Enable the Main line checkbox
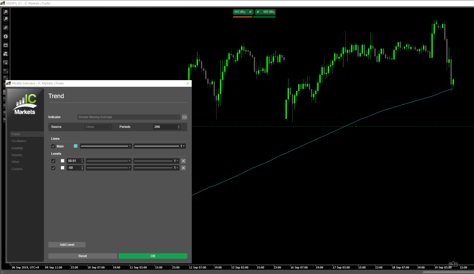Image resolution: width=474 pixels, height=274 pixels. 53,146
